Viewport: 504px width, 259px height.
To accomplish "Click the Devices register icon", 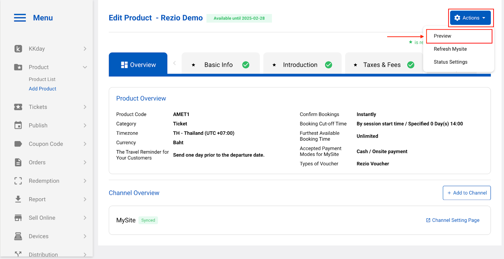I will coord(18,236).
